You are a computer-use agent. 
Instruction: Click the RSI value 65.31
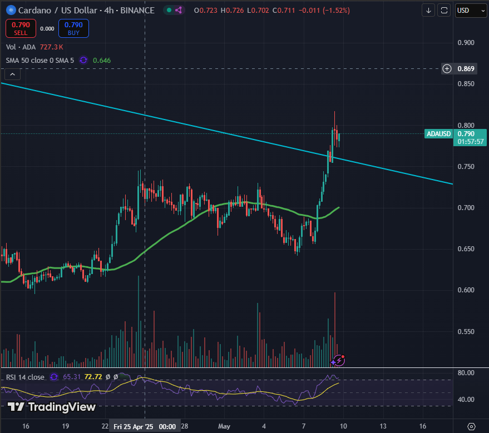(72, 377)
